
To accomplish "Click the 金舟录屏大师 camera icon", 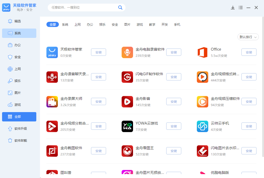I will (52, 102).
